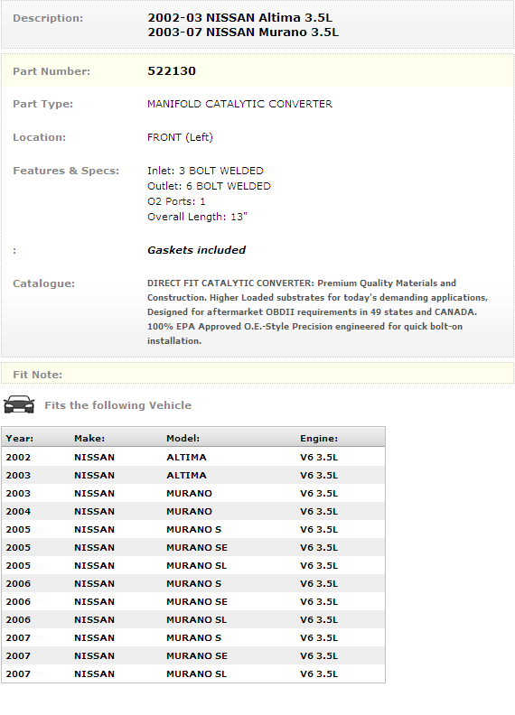Click the Fit Note: label

coord(37,375)
